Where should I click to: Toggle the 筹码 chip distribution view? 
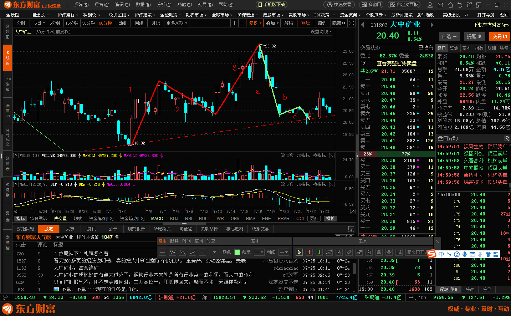click(288, 23)
